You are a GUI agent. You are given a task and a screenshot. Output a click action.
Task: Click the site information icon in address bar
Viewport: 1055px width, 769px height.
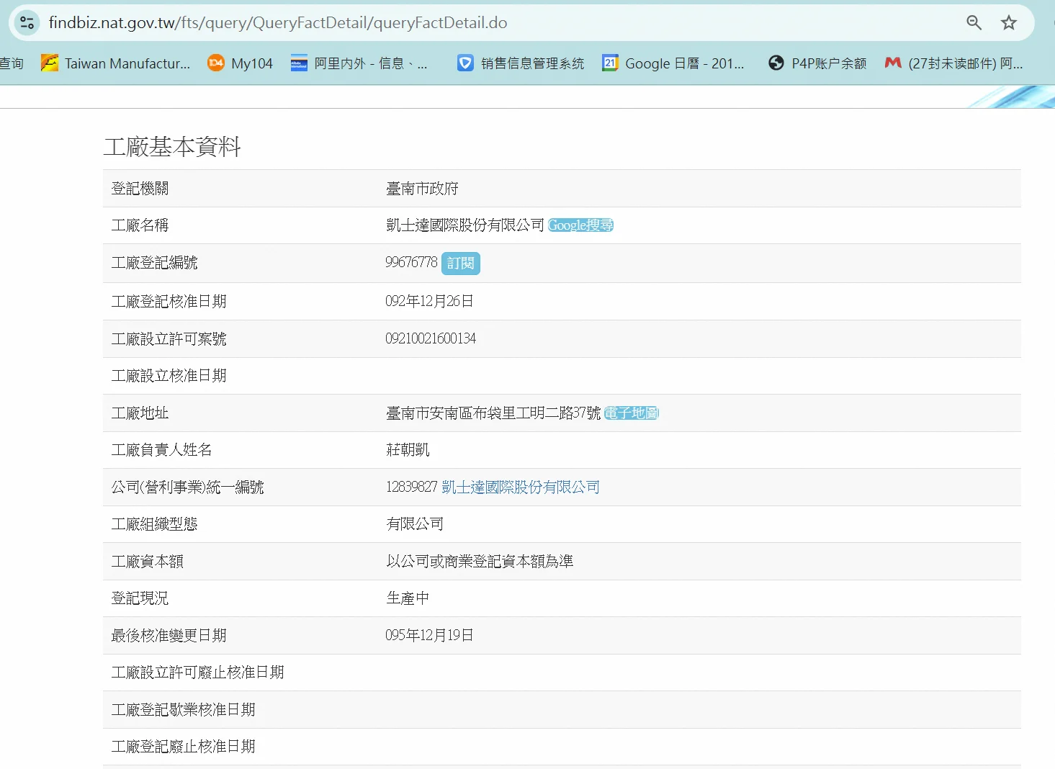27,22
